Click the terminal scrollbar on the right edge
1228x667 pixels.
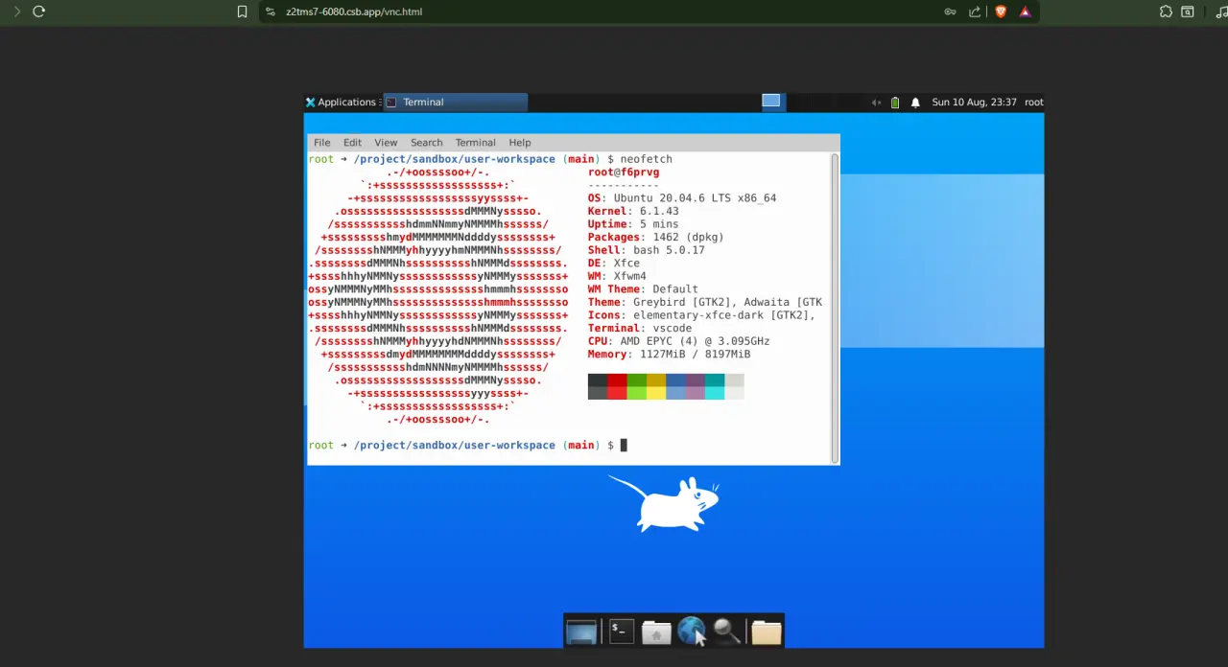836,309
